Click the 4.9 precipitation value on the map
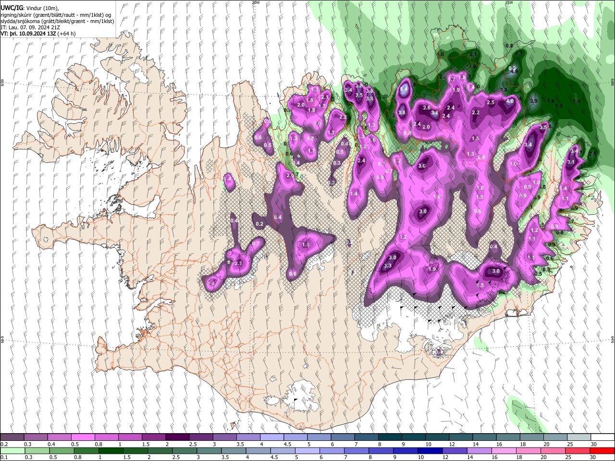The image size is (615, 461). pos(514,72)
